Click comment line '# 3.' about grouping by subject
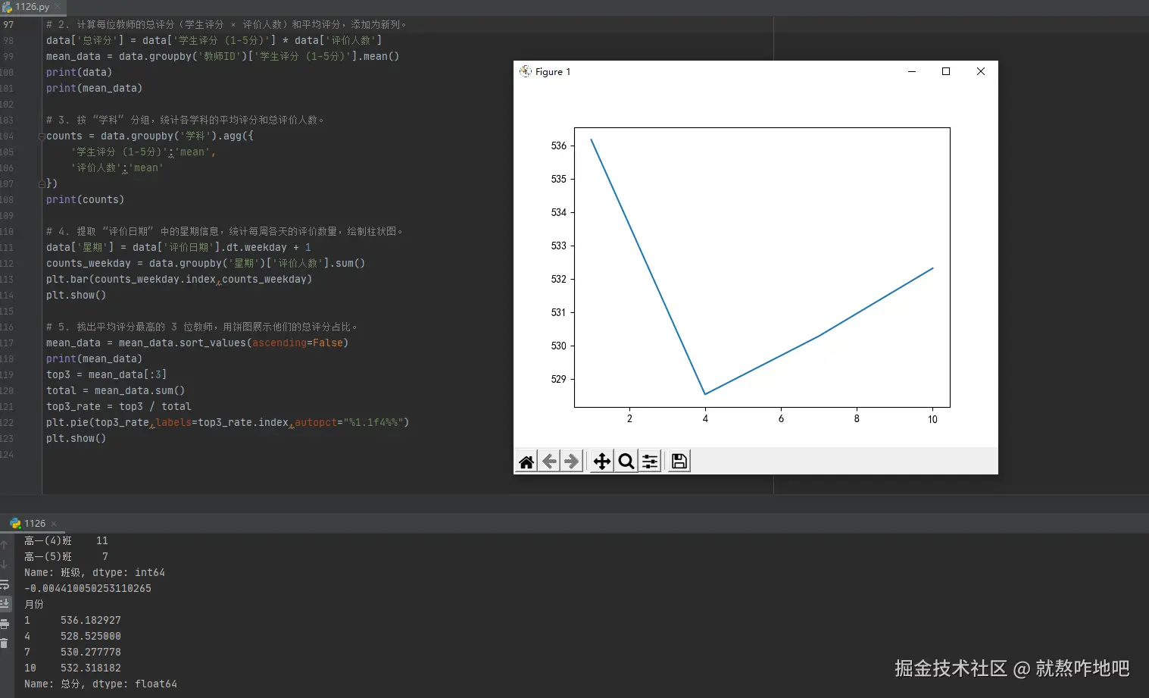1149x698 pixels. click(185, 121)
